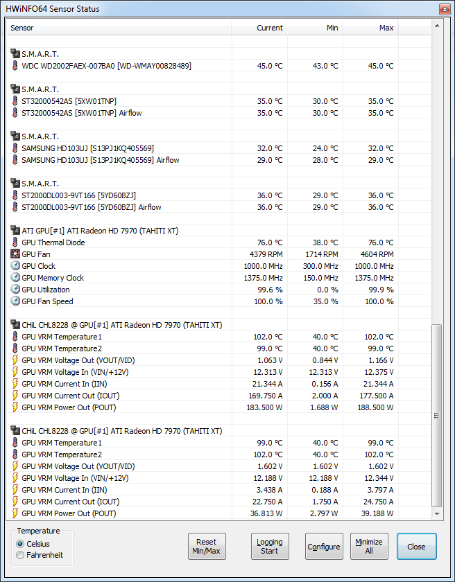Click the lightning icon for GPU VRM Current In 21.344 A
The height and width of the screenshot is (582, 455).
click(x=15, y=384)
